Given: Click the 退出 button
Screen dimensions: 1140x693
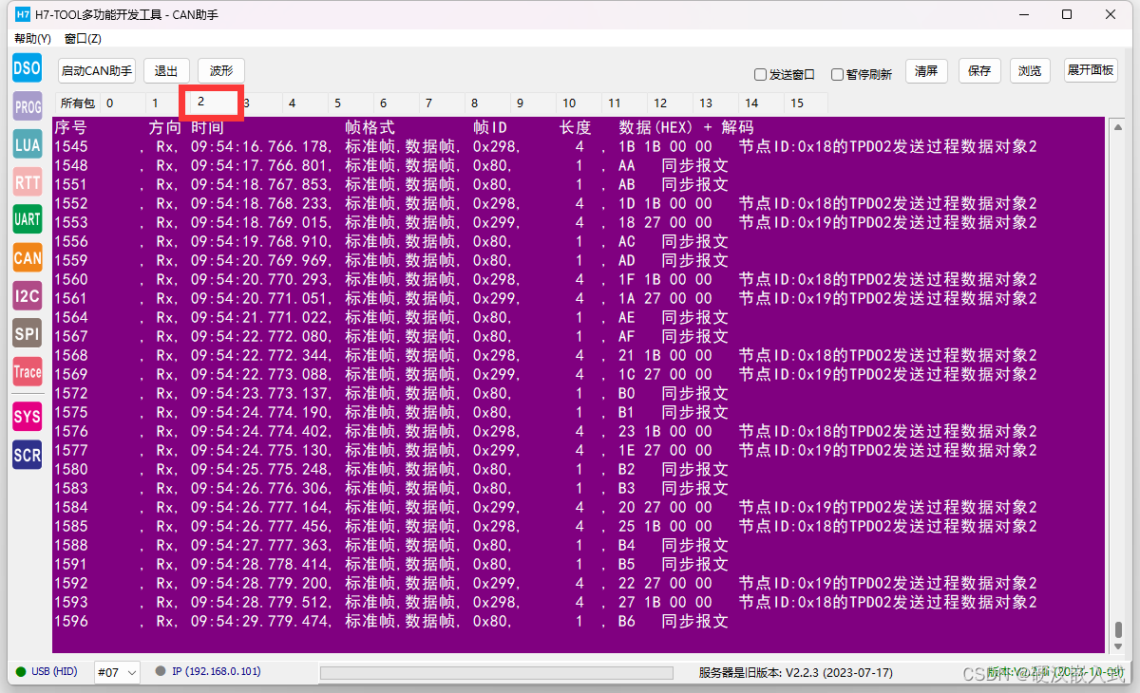Looking at the screenshot, I should coord(166,71).
